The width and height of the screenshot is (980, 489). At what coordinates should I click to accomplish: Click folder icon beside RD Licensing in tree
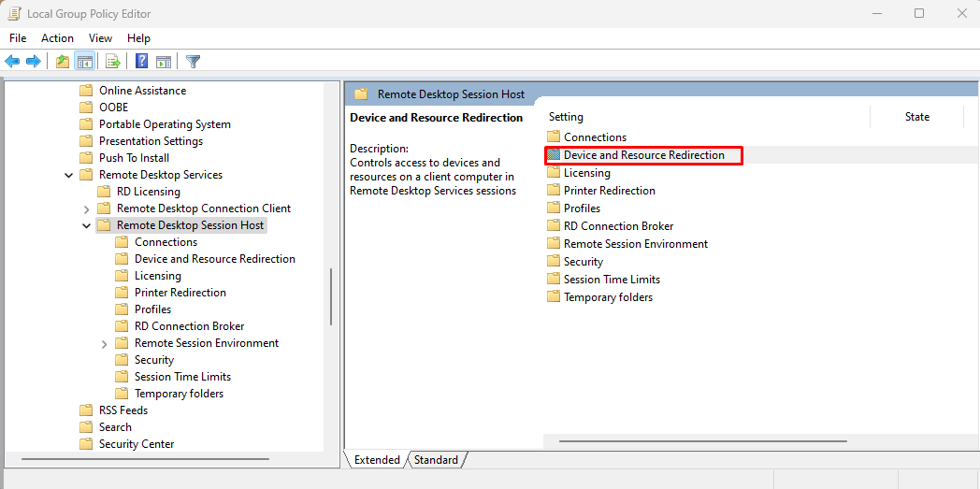tap(104, 192)
